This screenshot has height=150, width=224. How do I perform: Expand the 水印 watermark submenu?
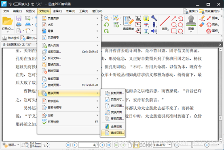click(x=69, y=25)
